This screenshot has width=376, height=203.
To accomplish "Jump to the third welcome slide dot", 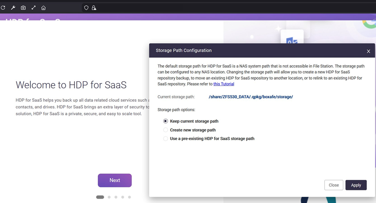I will (x=116, y=197).
